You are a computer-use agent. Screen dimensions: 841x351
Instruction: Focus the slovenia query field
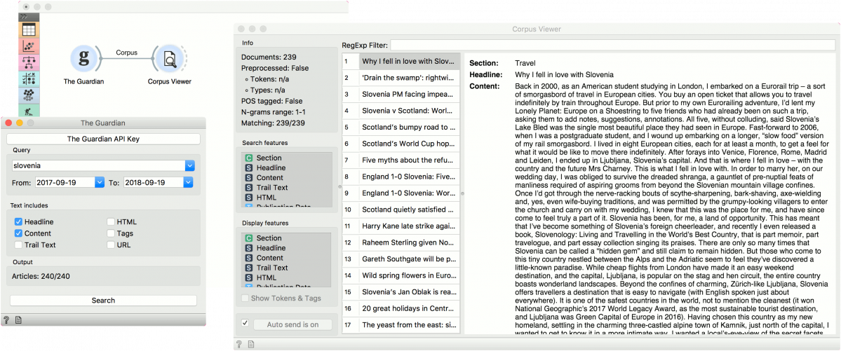[x=98, y=165]
